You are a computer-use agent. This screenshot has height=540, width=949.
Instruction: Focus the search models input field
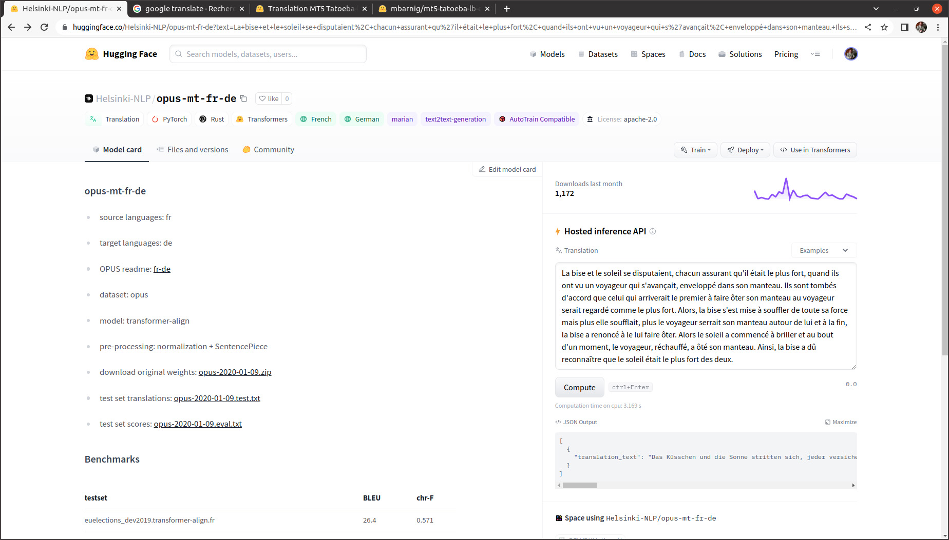pyautogui.click(x=268, y=54)
